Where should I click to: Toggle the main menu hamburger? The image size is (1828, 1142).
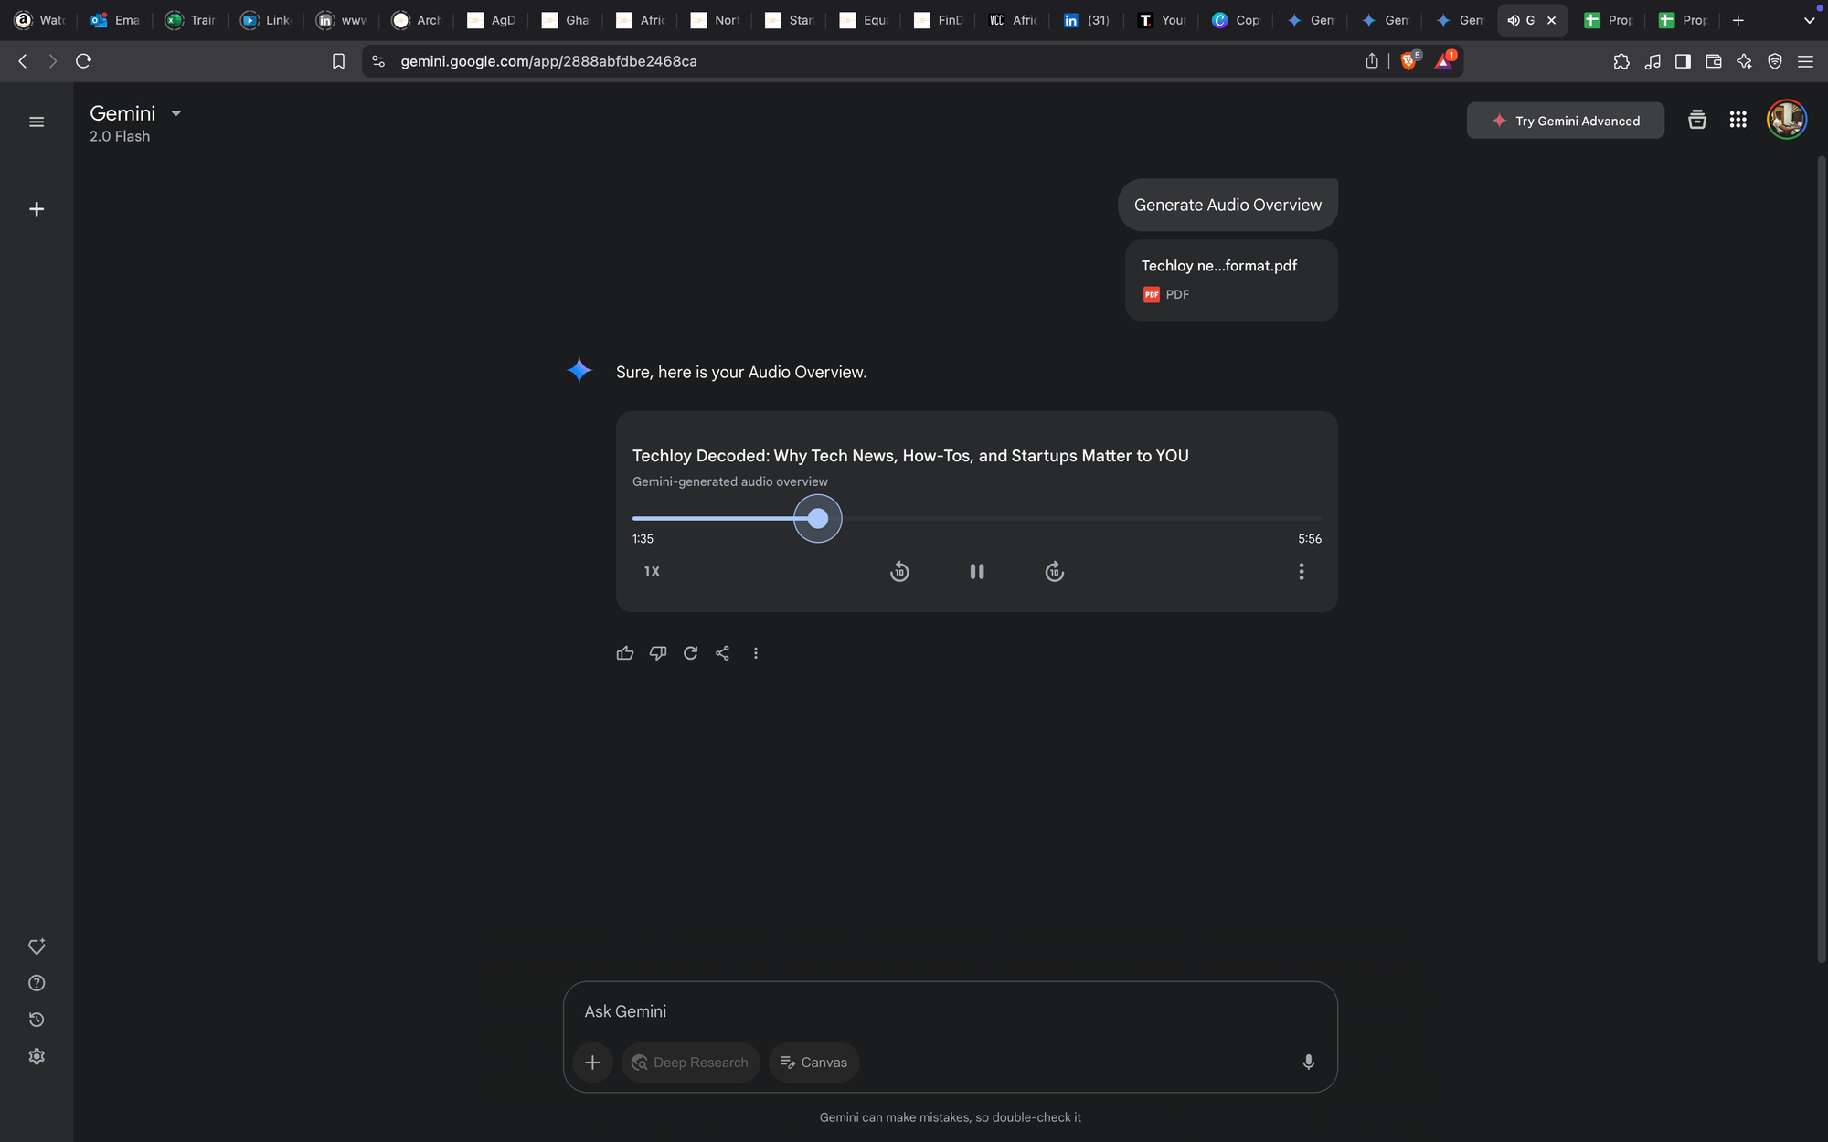tap(37, 122)
